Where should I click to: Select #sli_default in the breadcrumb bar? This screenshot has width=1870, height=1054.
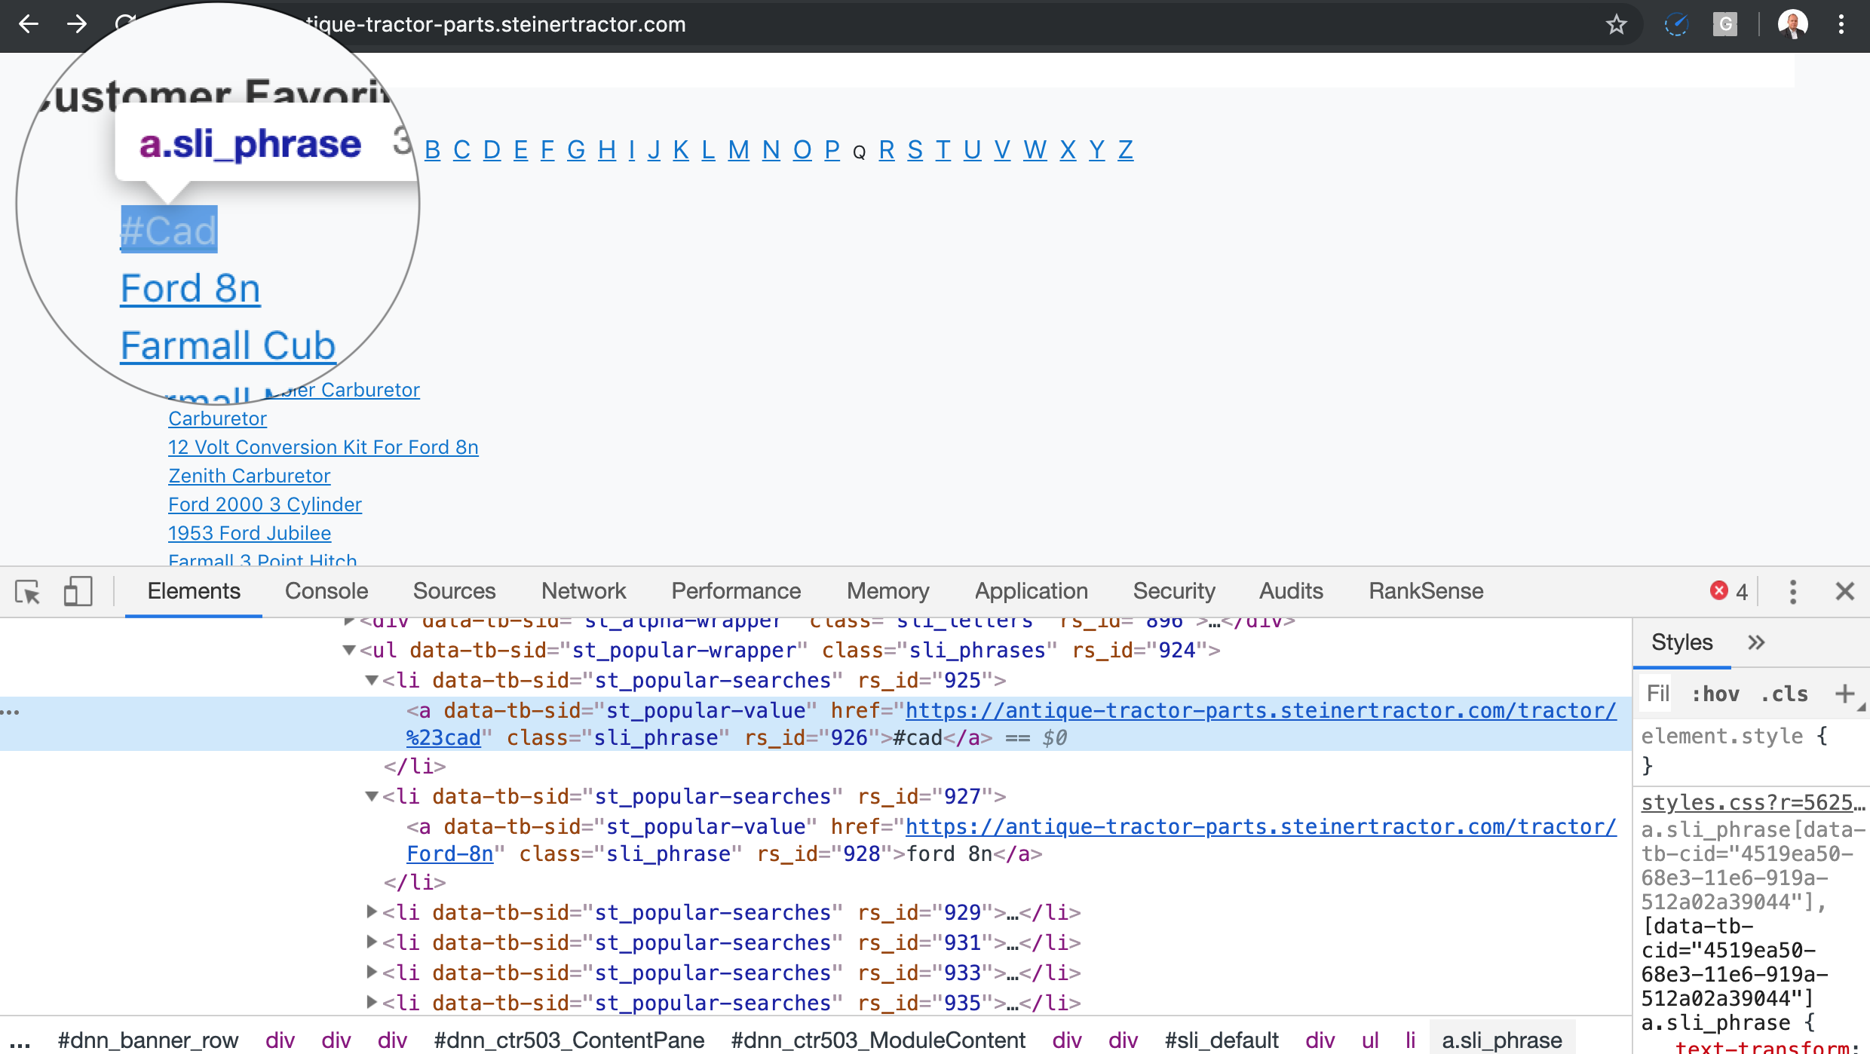click(1221, 1040)
